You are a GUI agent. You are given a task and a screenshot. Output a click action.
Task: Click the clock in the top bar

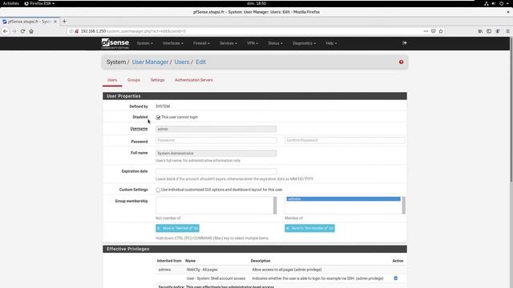(256, 3)
